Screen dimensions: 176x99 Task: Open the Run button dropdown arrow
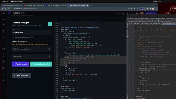click(x=155, y=13)
